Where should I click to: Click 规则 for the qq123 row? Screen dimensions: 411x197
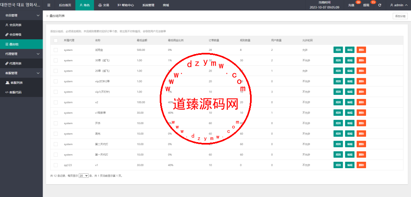pos(338,165)
